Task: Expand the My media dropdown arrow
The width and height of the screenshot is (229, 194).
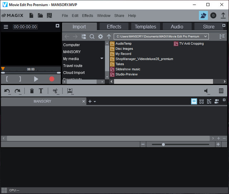Action: pos(102,58)
